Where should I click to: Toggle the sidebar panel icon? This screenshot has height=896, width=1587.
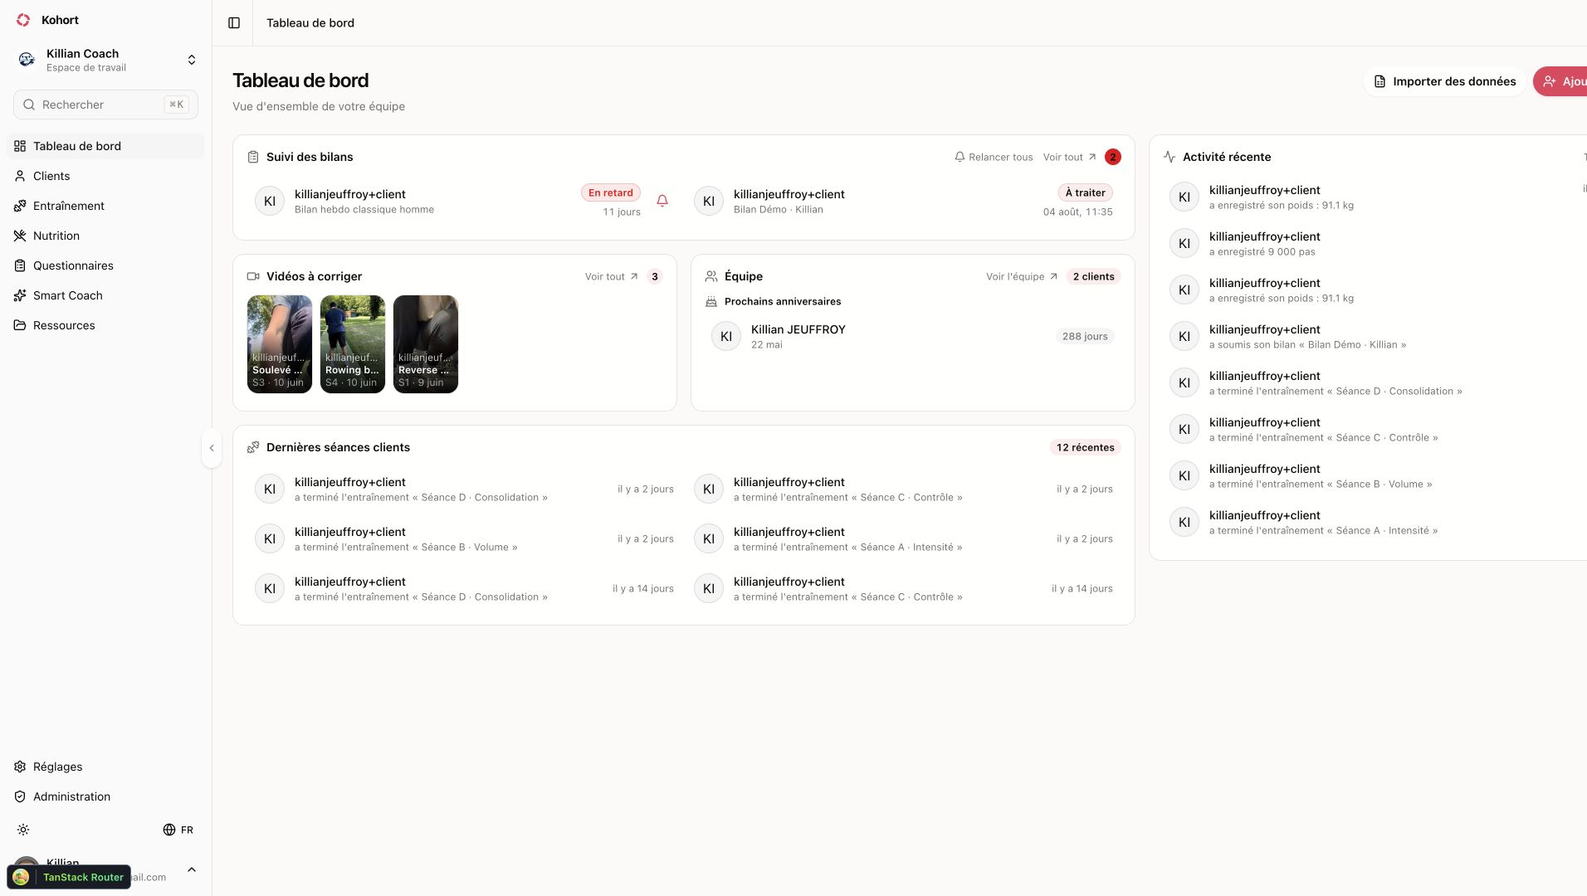pos(234,23)
